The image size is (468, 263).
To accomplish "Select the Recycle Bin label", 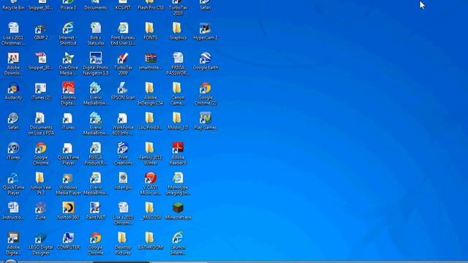I will [13, 8].
